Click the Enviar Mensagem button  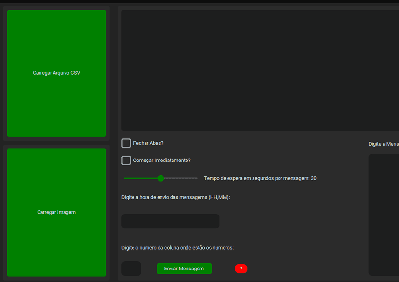(x=184, y=269)
